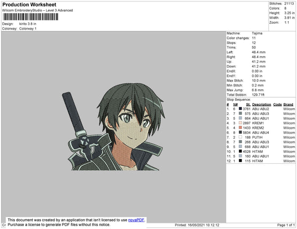
Task: Pick the KREM1 cream color swatch
Action: click(x=240, y=123)
